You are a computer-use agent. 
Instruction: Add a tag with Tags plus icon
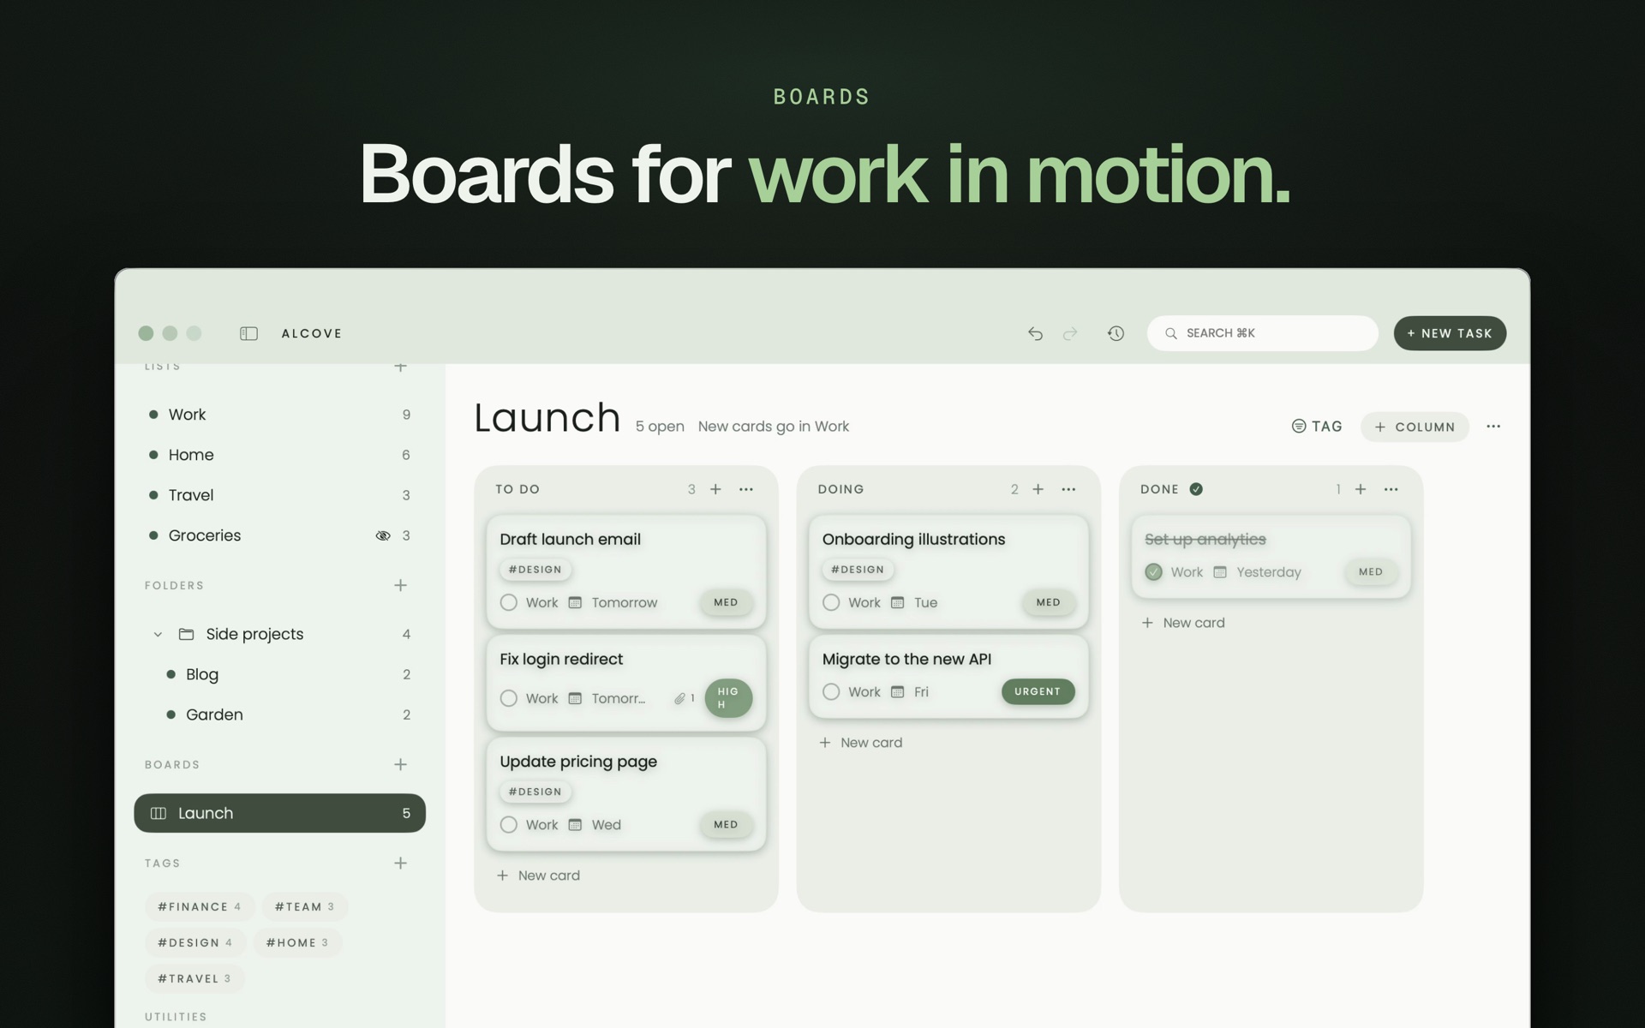(x=400, y=863)
